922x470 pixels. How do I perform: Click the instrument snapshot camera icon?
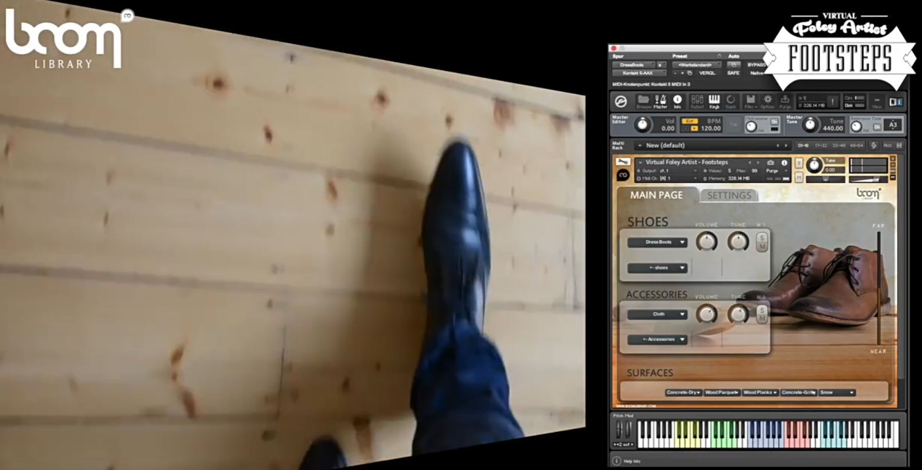[x=771, y=163]
